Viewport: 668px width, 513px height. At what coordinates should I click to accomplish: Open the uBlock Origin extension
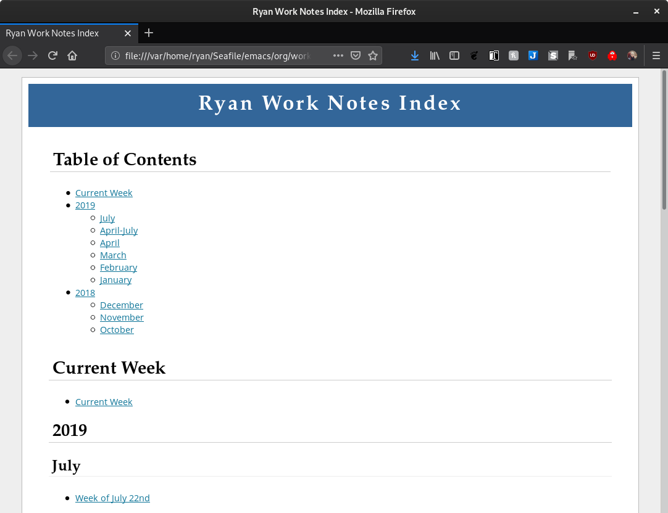[593, 55]
